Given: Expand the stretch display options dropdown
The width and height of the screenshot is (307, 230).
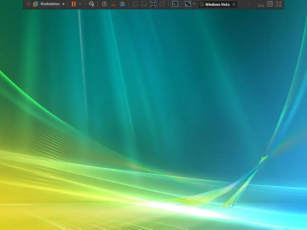Looking at the screenshot, I should pyautogui.click(x=194, y=4).
